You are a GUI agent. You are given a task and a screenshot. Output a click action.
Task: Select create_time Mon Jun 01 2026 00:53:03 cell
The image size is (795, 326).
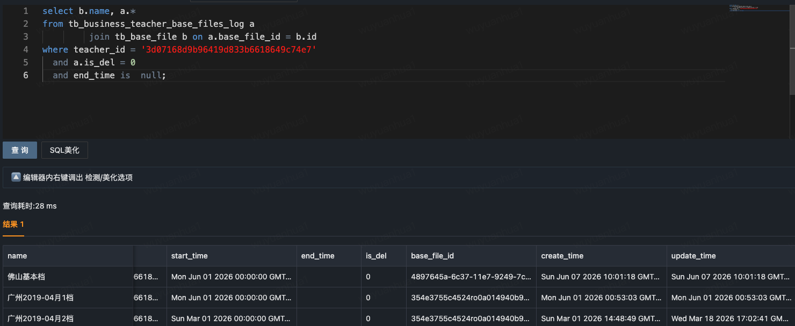[602, 298]
